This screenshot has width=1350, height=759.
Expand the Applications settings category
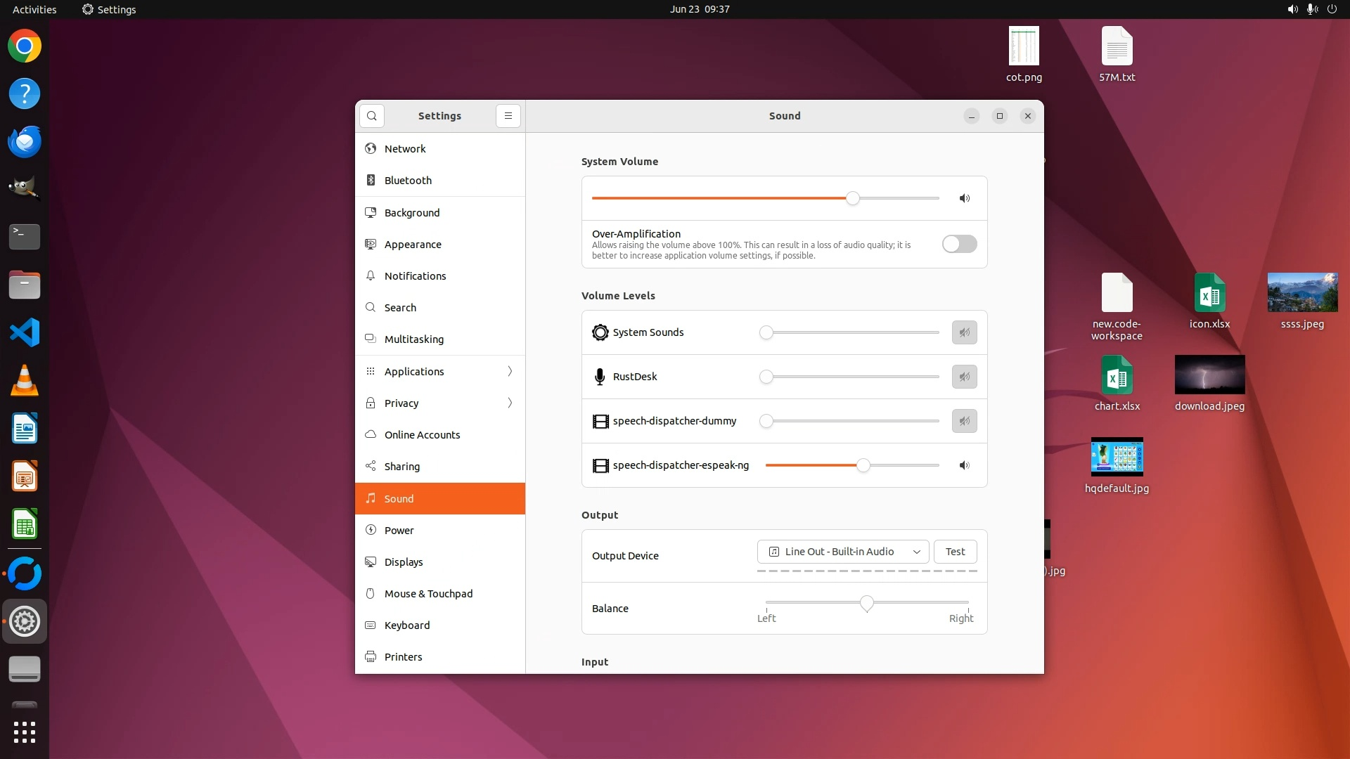pos(440,371)
